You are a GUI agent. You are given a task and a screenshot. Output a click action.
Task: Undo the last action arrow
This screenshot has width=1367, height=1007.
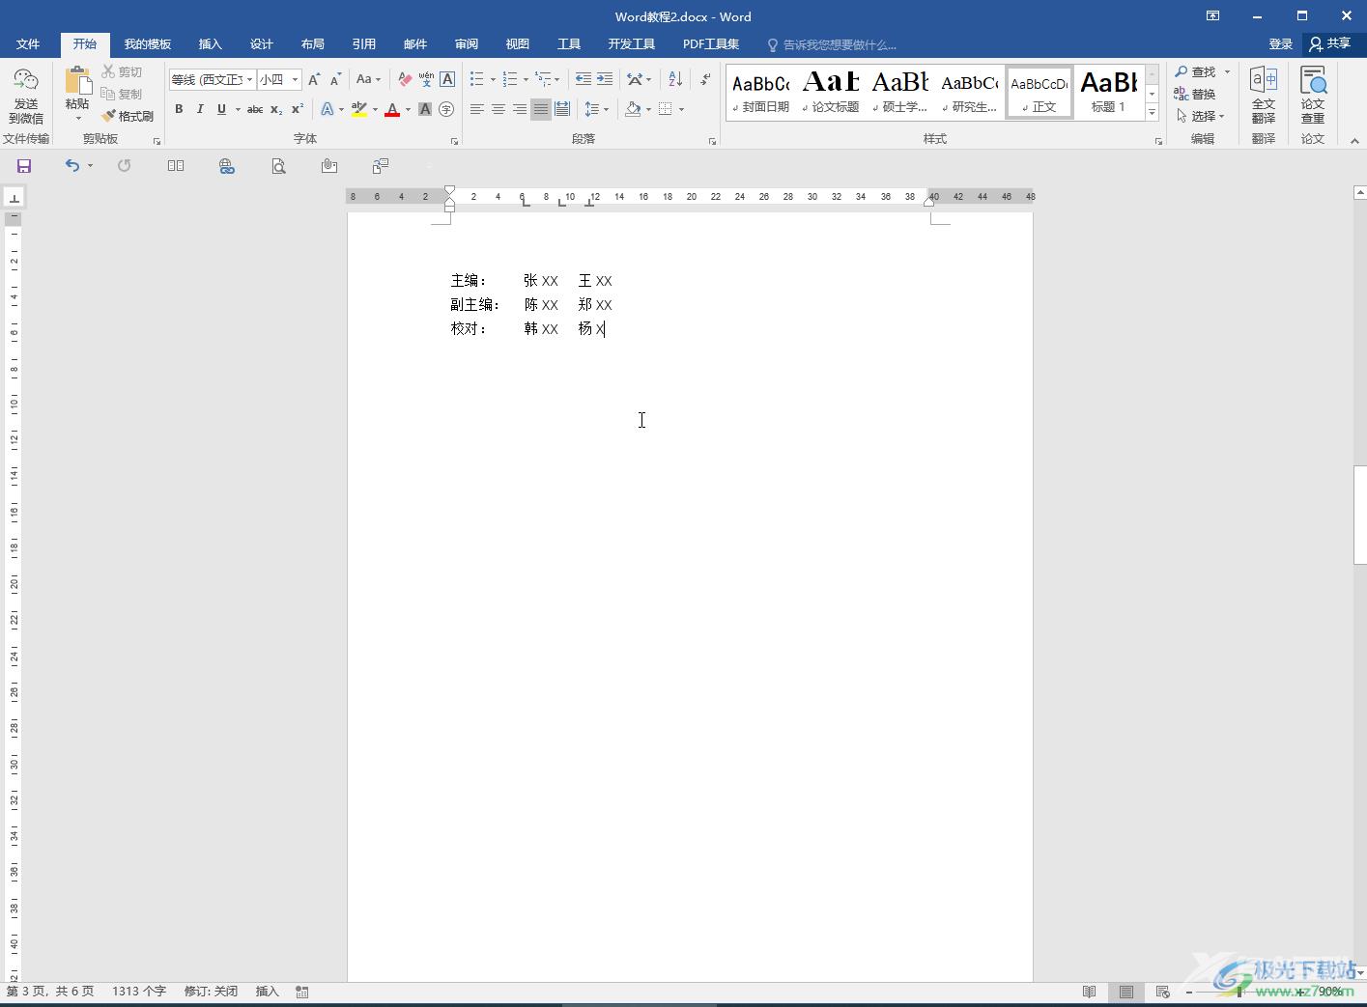click(x=72, y=166)
